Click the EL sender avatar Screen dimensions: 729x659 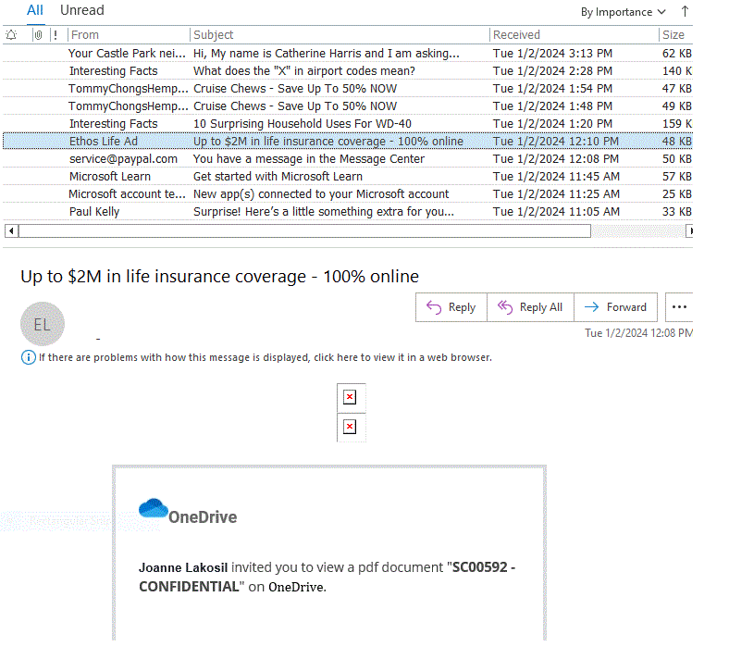[43, 324]
